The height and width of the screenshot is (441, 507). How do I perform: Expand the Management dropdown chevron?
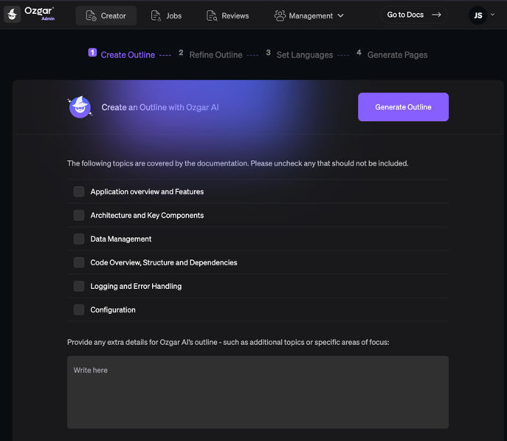pyautogui.click(x=340, y=15)
